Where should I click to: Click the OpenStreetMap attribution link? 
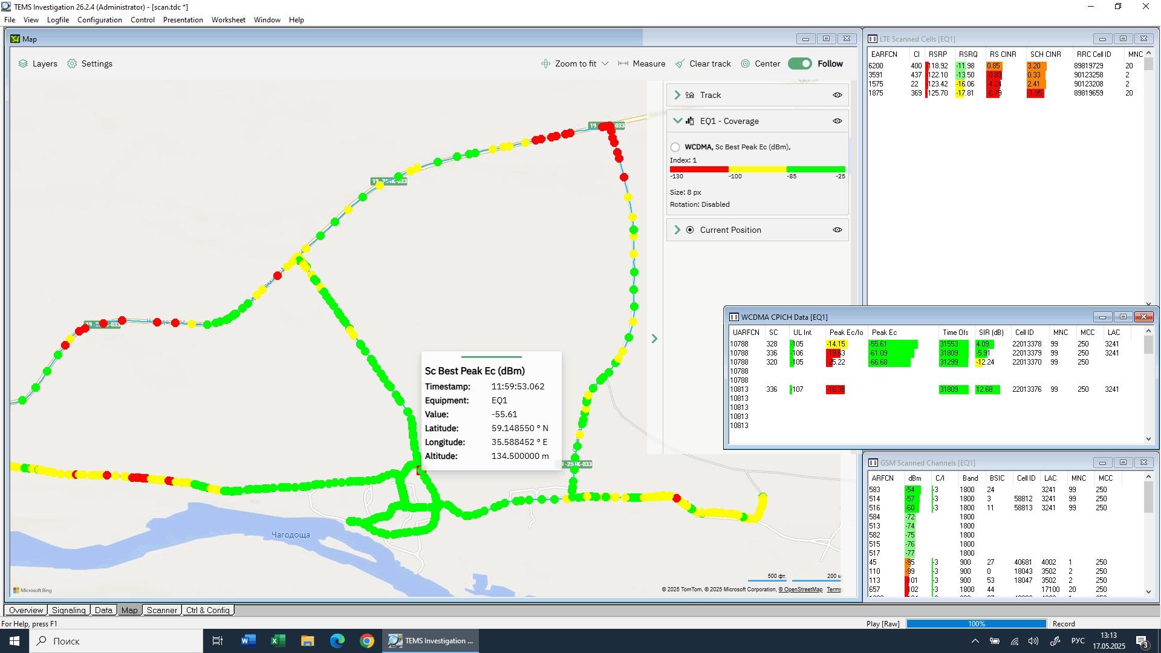coord(801,590)
